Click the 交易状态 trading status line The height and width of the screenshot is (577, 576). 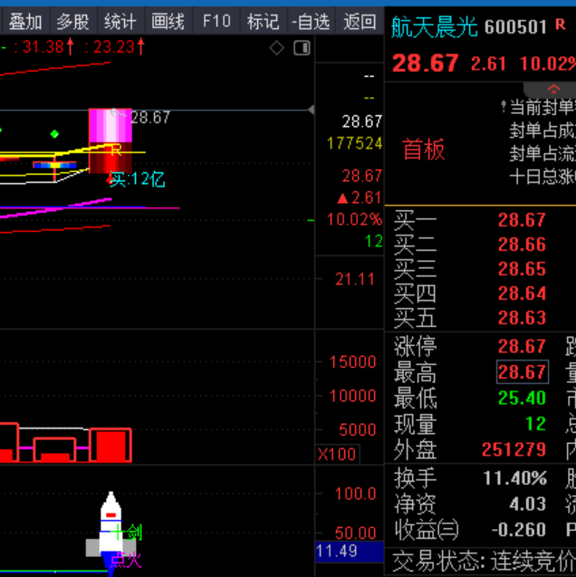pos(484,562)
